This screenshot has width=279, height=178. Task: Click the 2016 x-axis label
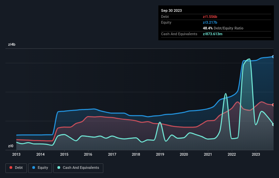[88, 154]
